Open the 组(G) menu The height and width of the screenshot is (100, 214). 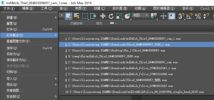(x=64, y=8)
